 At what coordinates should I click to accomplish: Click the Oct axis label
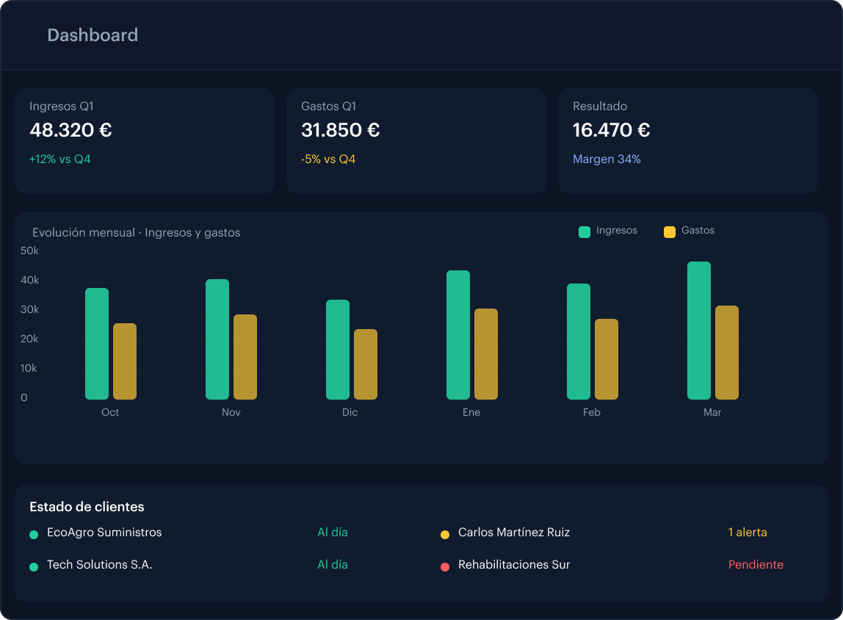(x=110, y=412)
